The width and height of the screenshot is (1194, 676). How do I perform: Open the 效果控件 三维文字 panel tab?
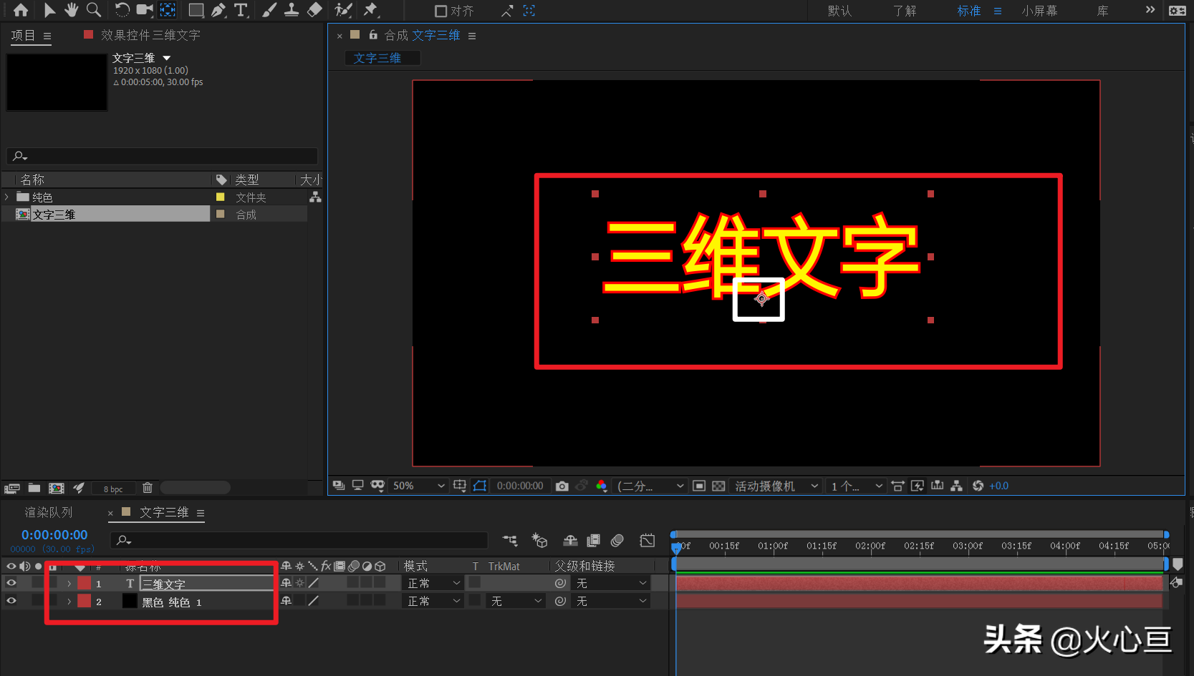pyautogui.click(x=150, y=35)
